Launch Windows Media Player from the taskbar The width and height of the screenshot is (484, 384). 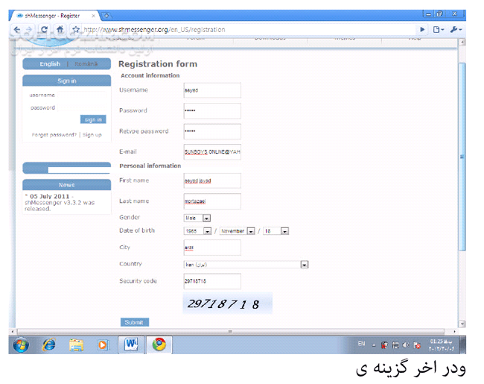pyautogui.click(x=103, y=344)
